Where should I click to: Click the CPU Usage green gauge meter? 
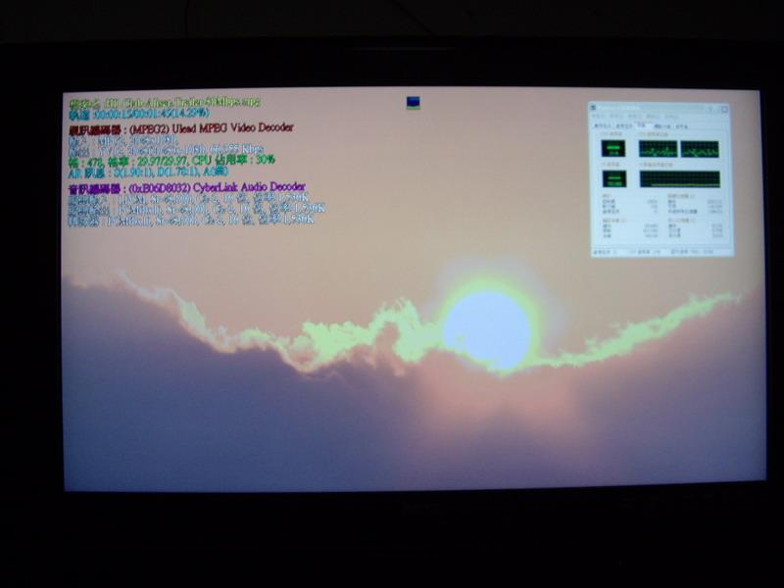tap(612, 149)
